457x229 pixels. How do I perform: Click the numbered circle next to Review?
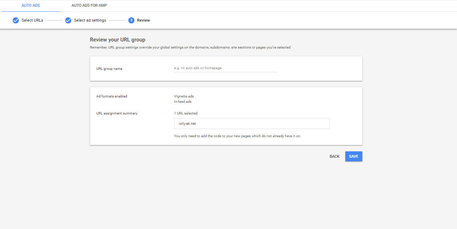131,20
